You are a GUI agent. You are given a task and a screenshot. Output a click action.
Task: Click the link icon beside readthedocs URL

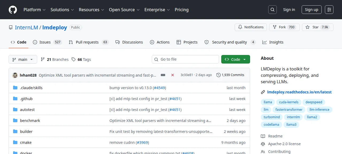click(263, 92)
